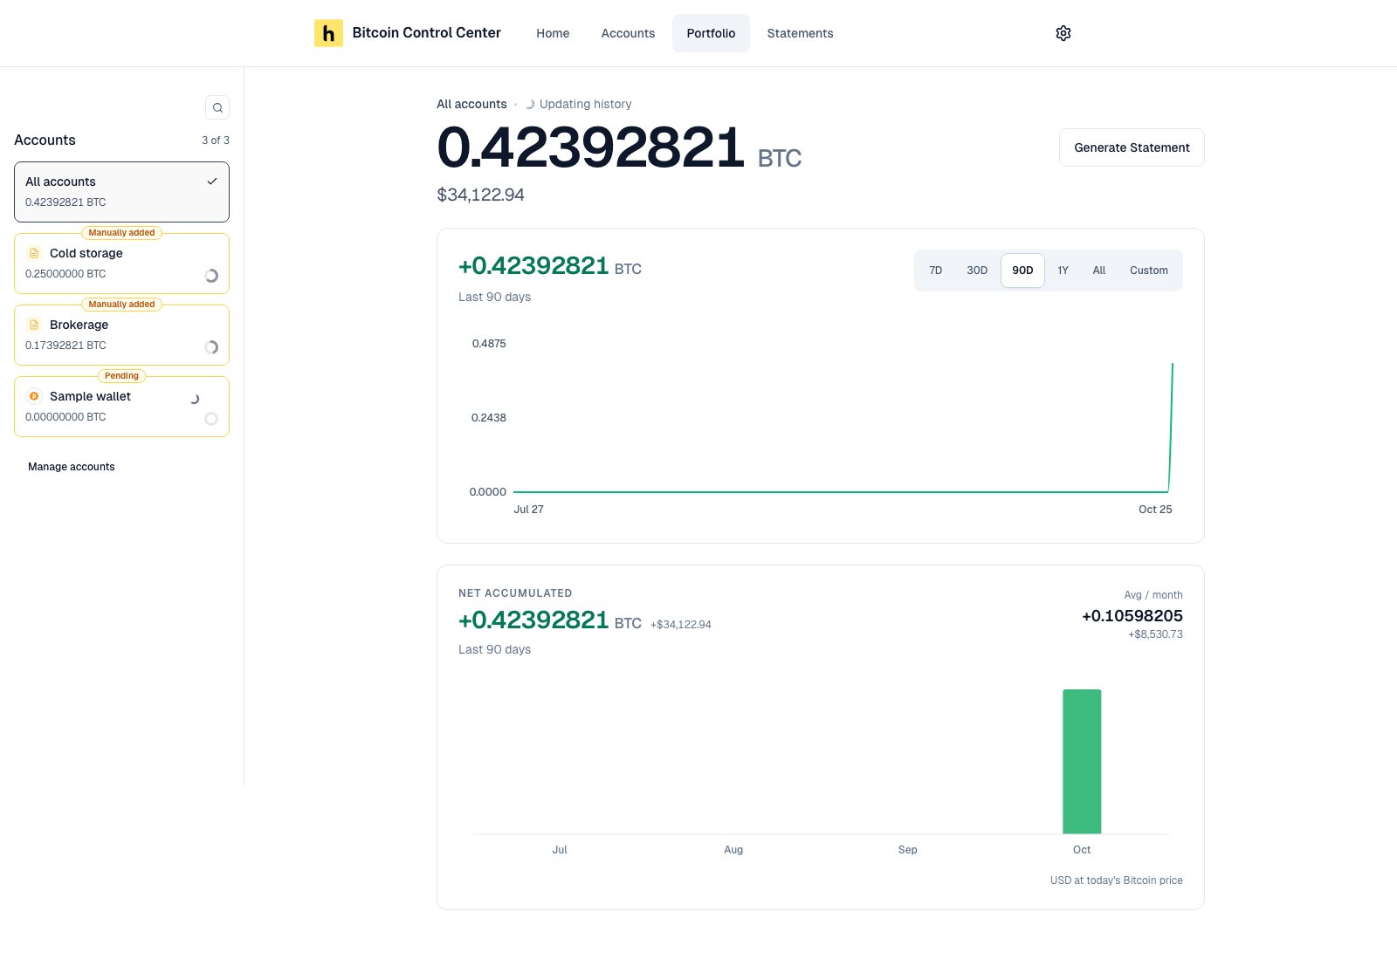Select the All accounts card
Viewport: 1397px width, 959px height.
tap(121, 192)
